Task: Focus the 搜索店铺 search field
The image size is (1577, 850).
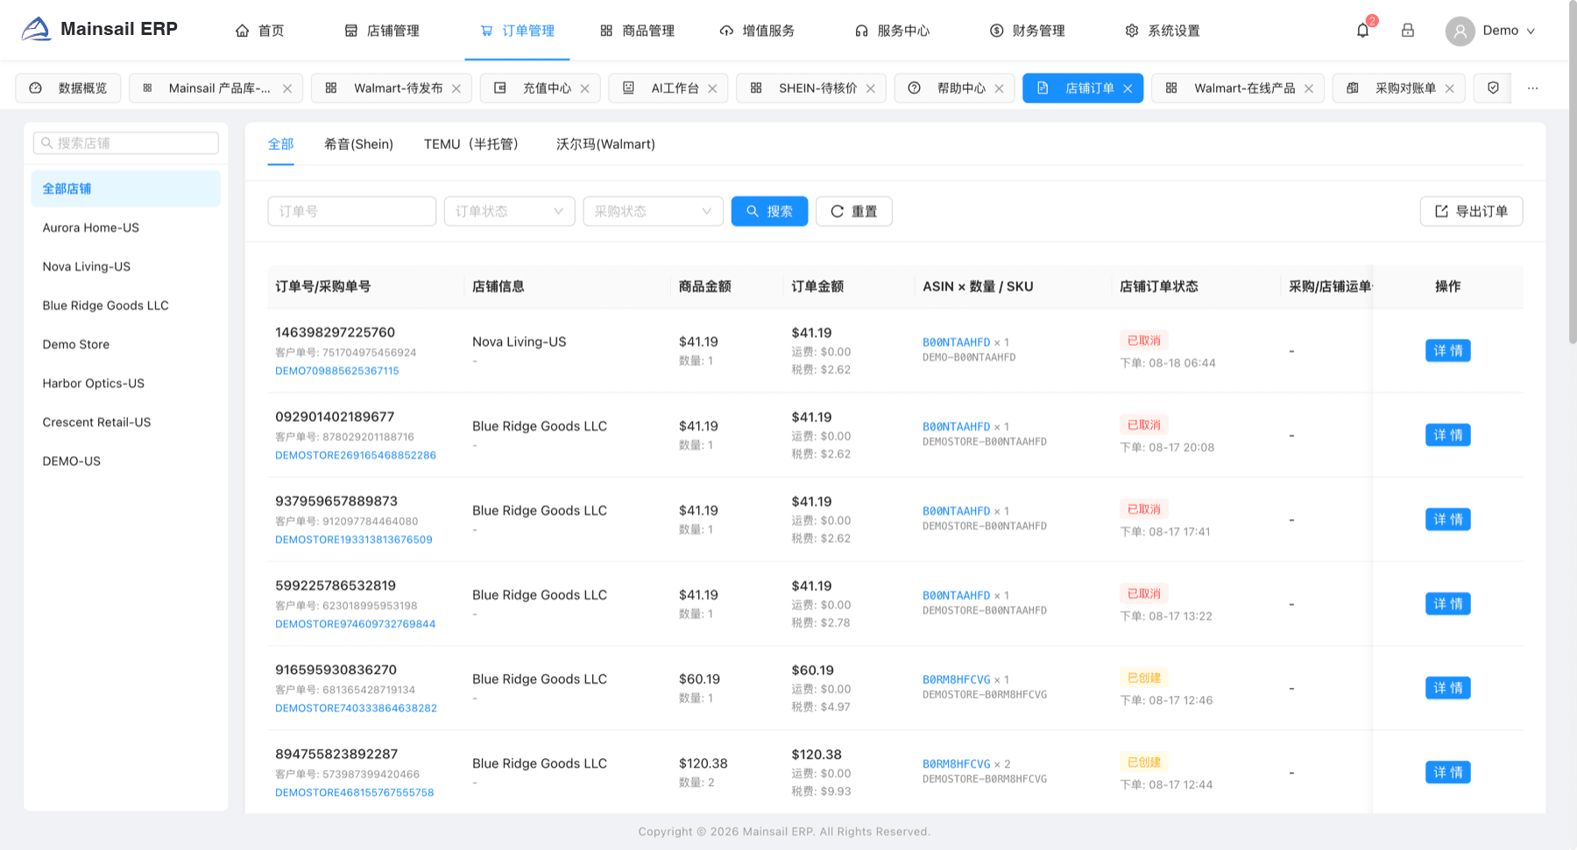Action: coord(126,143)
